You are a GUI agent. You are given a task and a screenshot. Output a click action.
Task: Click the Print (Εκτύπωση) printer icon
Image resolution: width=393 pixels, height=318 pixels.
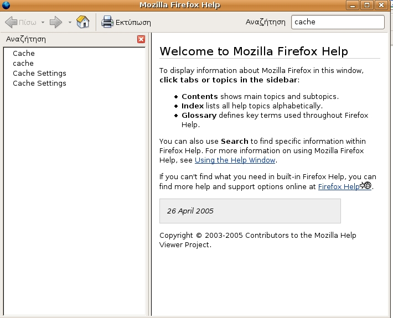point(107,22)
